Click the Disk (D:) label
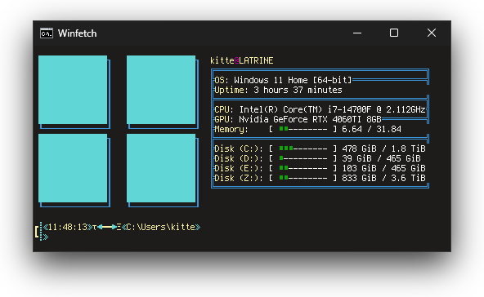This screenshot has width=484, height=297. [239, 158]
